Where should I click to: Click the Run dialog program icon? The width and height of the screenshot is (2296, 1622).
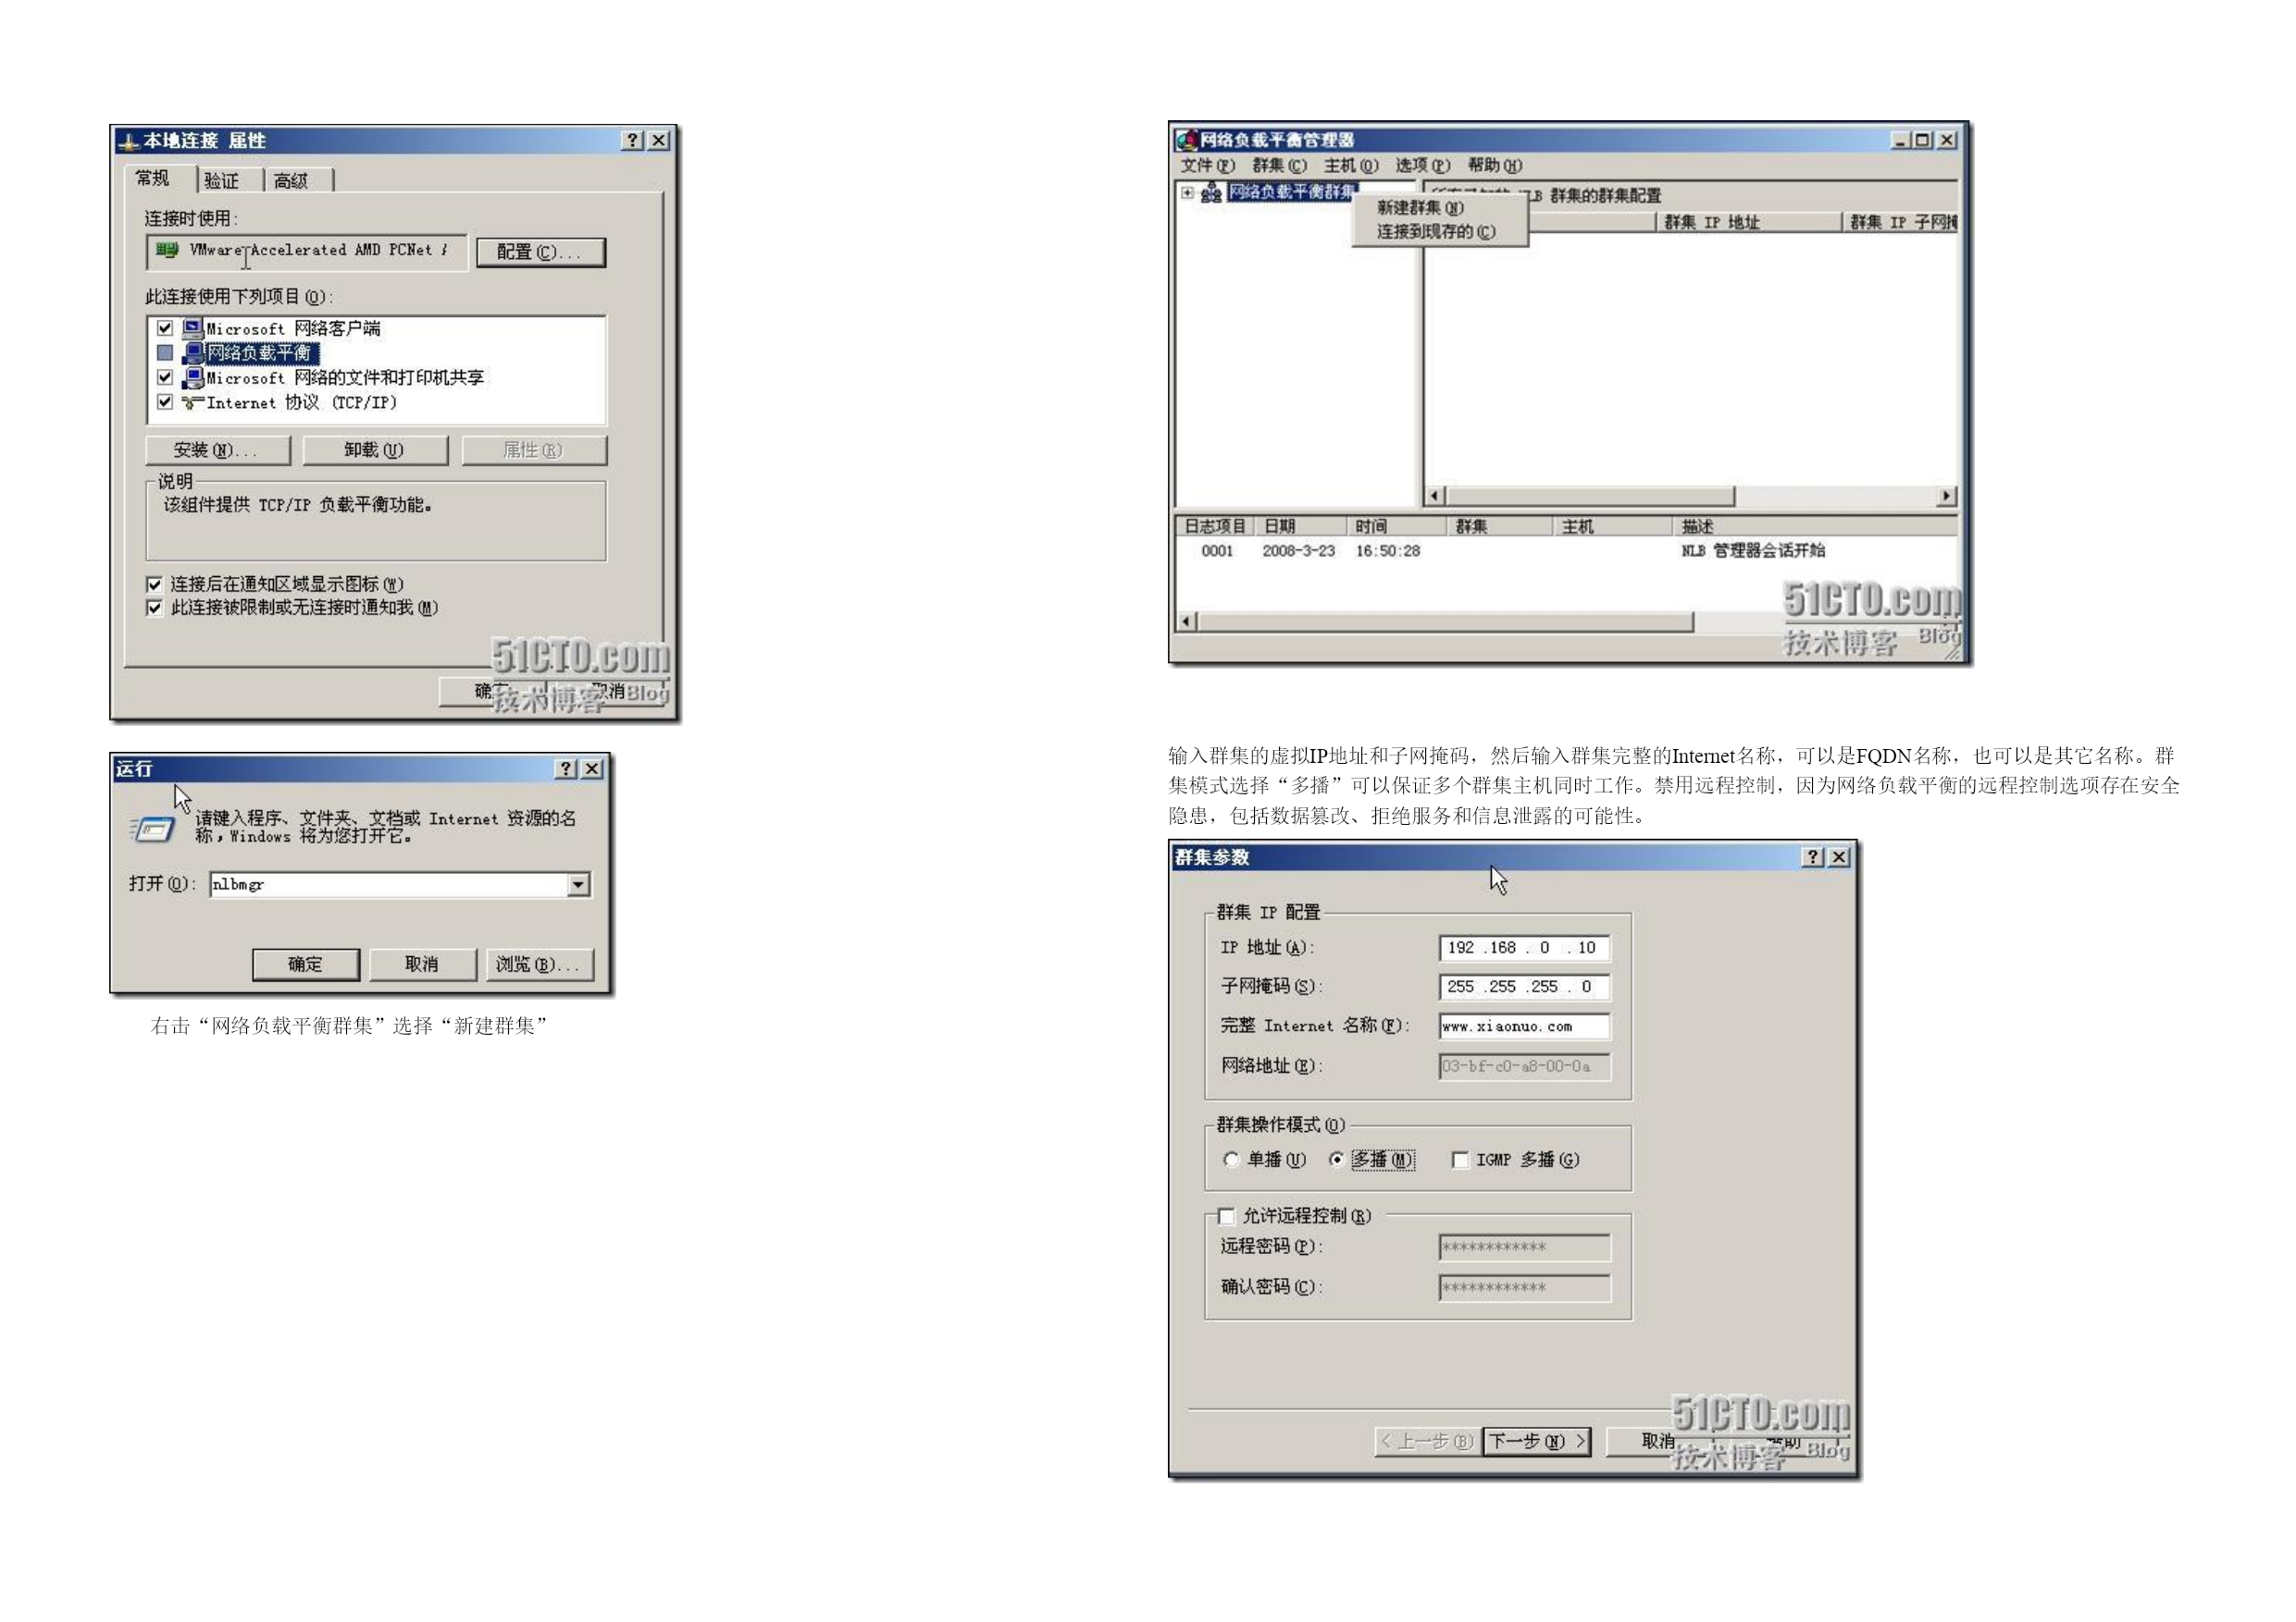tap(152, 829)
